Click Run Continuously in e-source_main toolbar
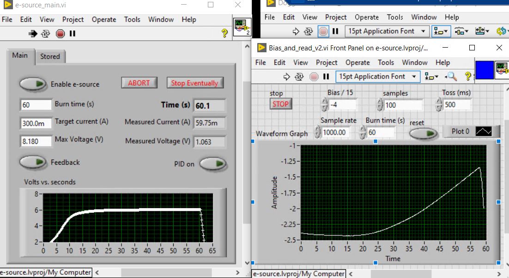 [46, 33]
